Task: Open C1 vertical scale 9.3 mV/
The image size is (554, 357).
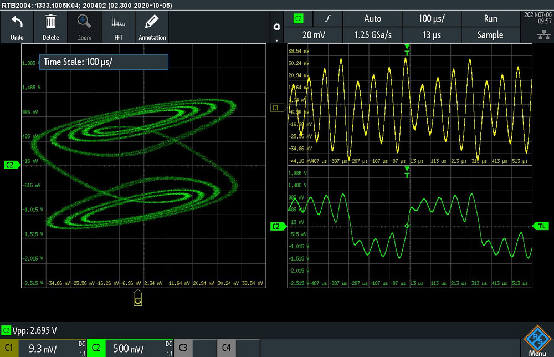Action: pos(43,349)
